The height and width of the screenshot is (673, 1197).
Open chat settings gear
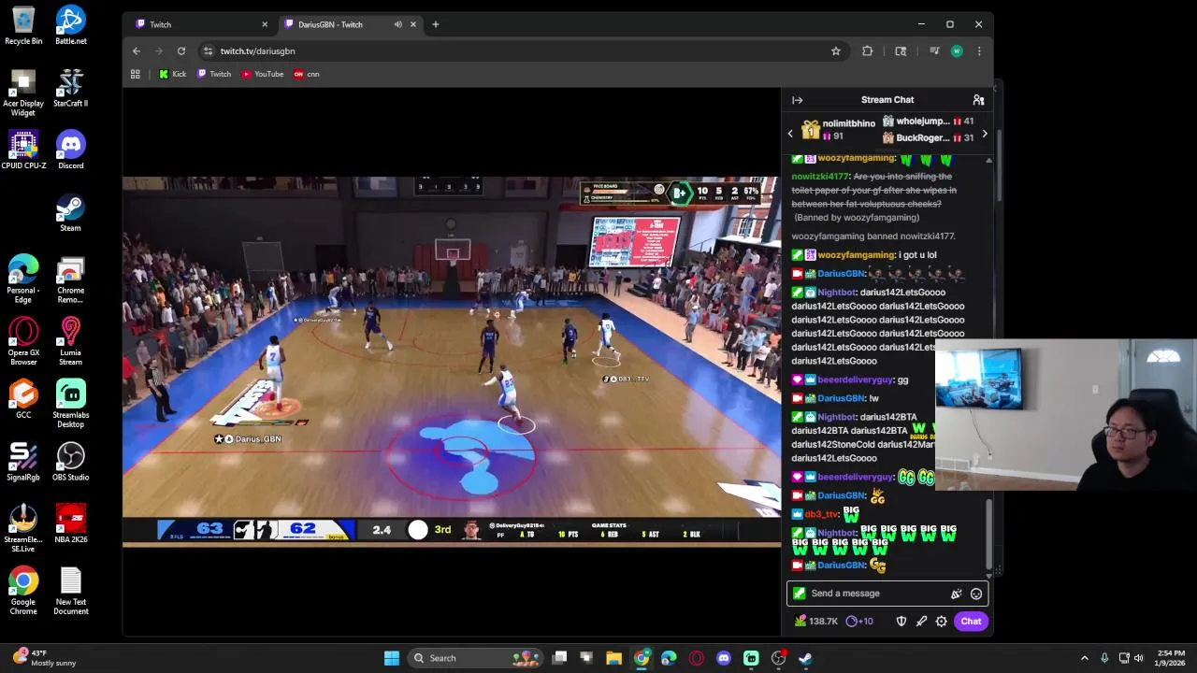[942, 622]
